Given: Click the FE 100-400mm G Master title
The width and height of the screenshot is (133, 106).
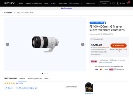Looking at the screenshot, I should (107, 28).
